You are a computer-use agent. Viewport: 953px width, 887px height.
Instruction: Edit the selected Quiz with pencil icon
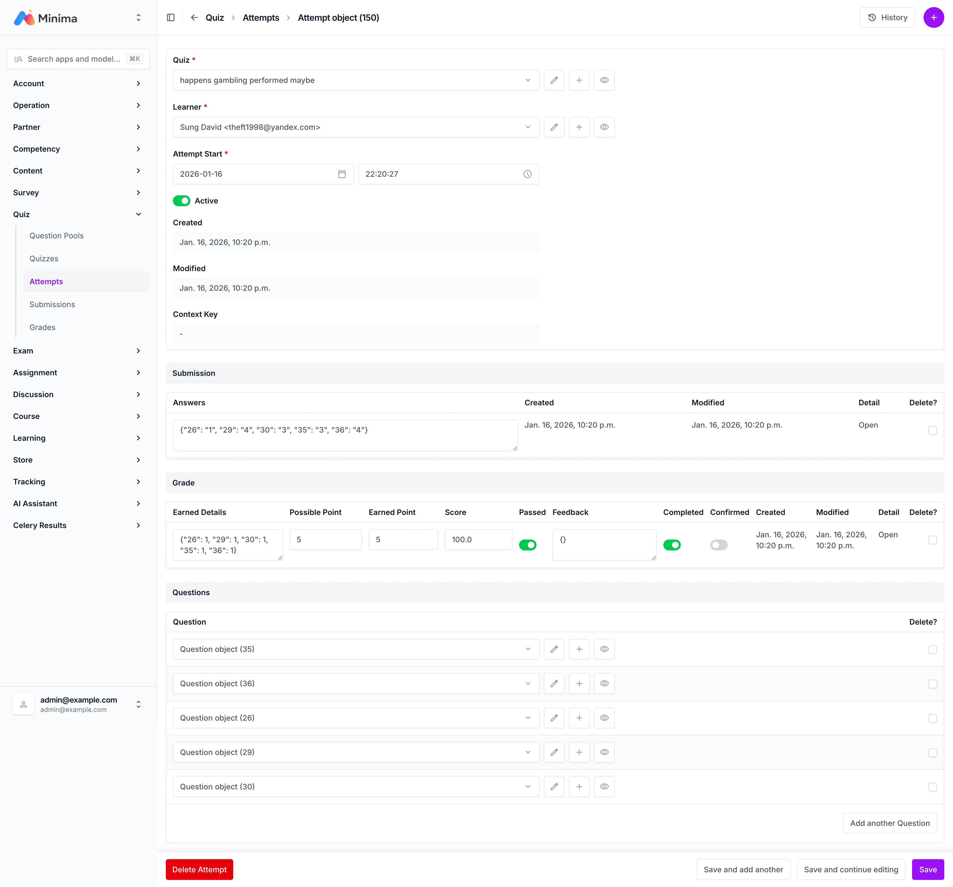pos(554,80)
